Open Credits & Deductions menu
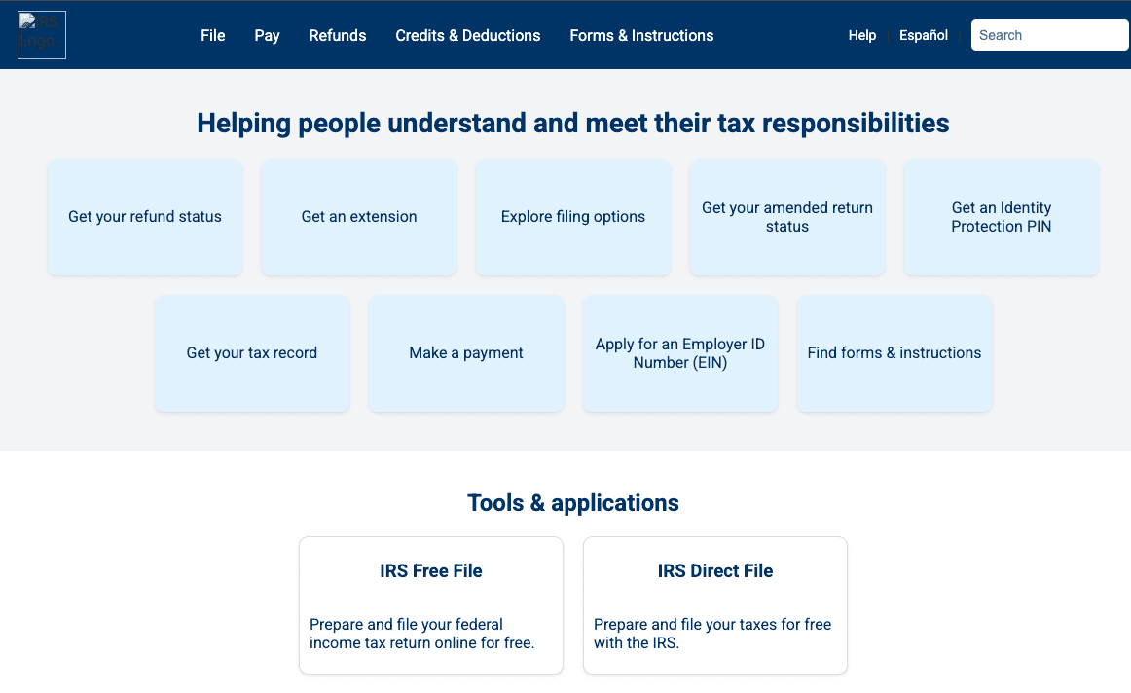 [467, 35]
